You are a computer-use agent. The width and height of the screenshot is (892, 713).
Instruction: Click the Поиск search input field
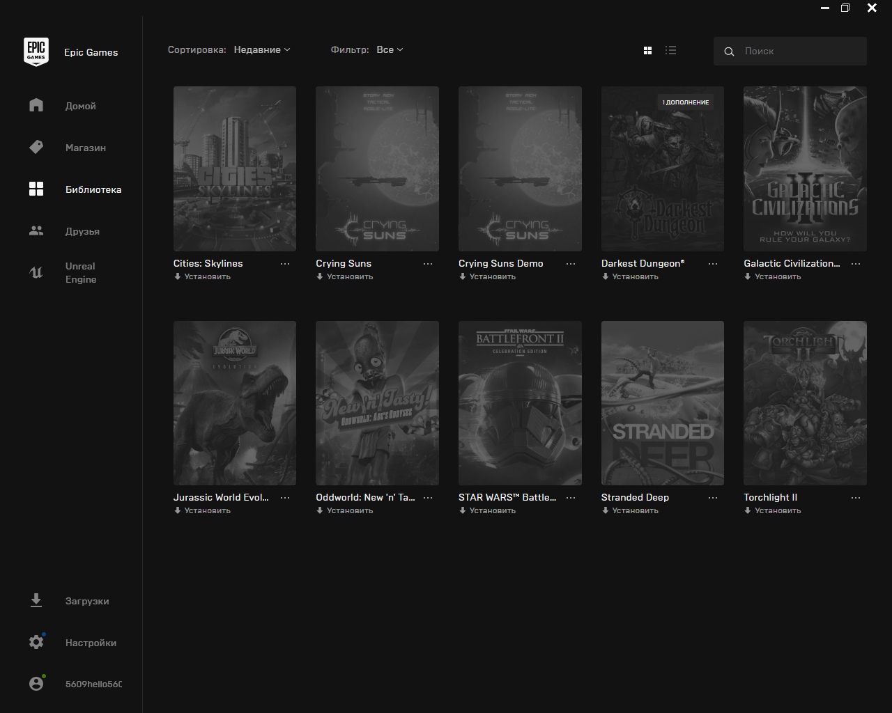pos(790,52)
